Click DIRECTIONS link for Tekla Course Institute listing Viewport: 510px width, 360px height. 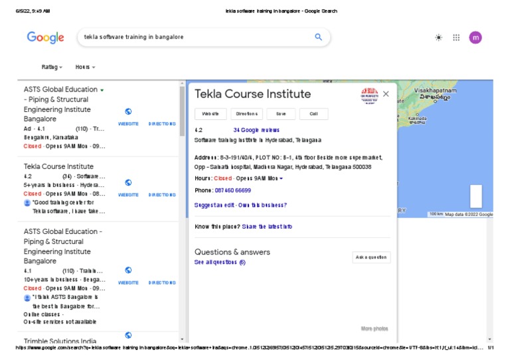[x=162, y=195]
